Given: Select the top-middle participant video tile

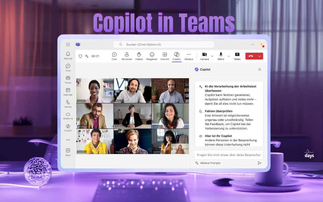Looking at the screenshot, I should tap(132, 90).
